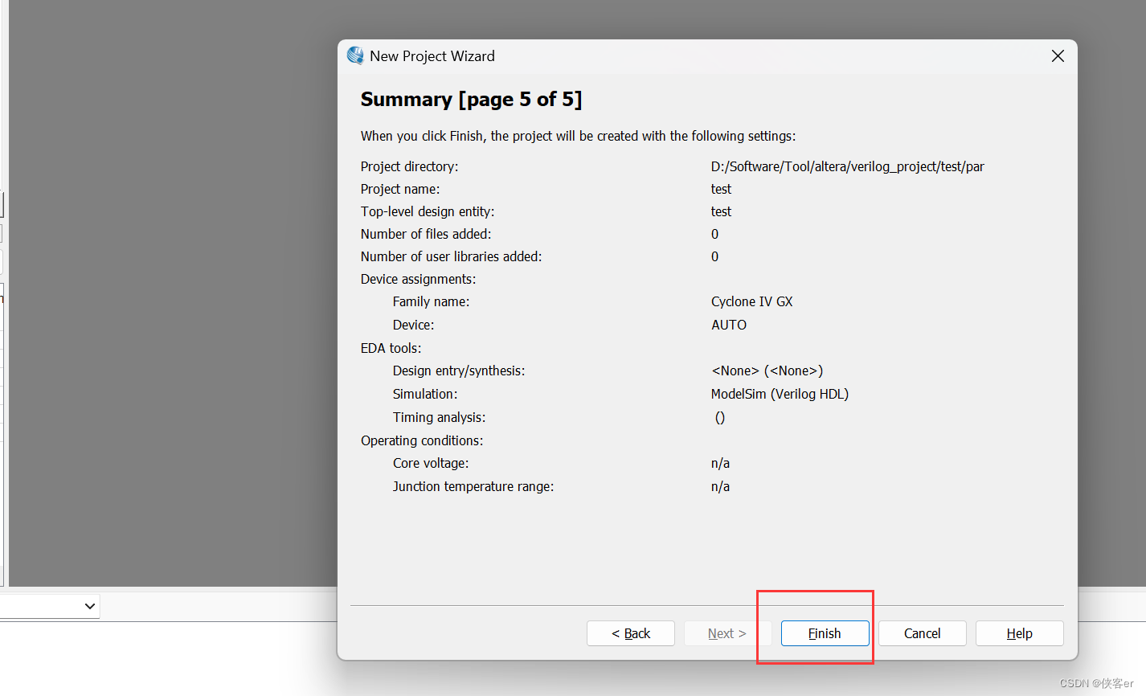The width and height of the screenshot is (1146, 696).
Task: Click the 'Junction temperature range:' label
Action: point(473,486)
